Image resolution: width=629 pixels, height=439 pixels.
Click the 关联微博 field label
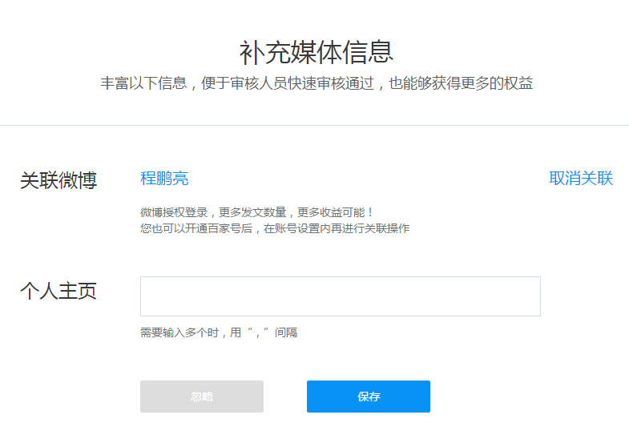coord(58,181)
